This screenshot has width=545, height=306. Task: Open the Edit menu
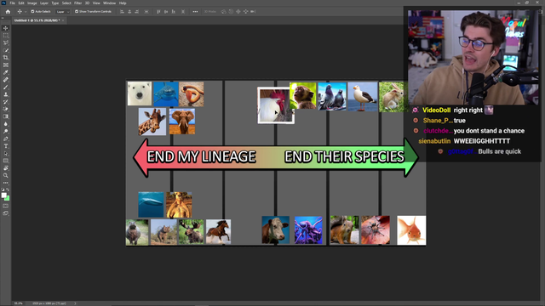pyautogui.click(x=21, y=3)
